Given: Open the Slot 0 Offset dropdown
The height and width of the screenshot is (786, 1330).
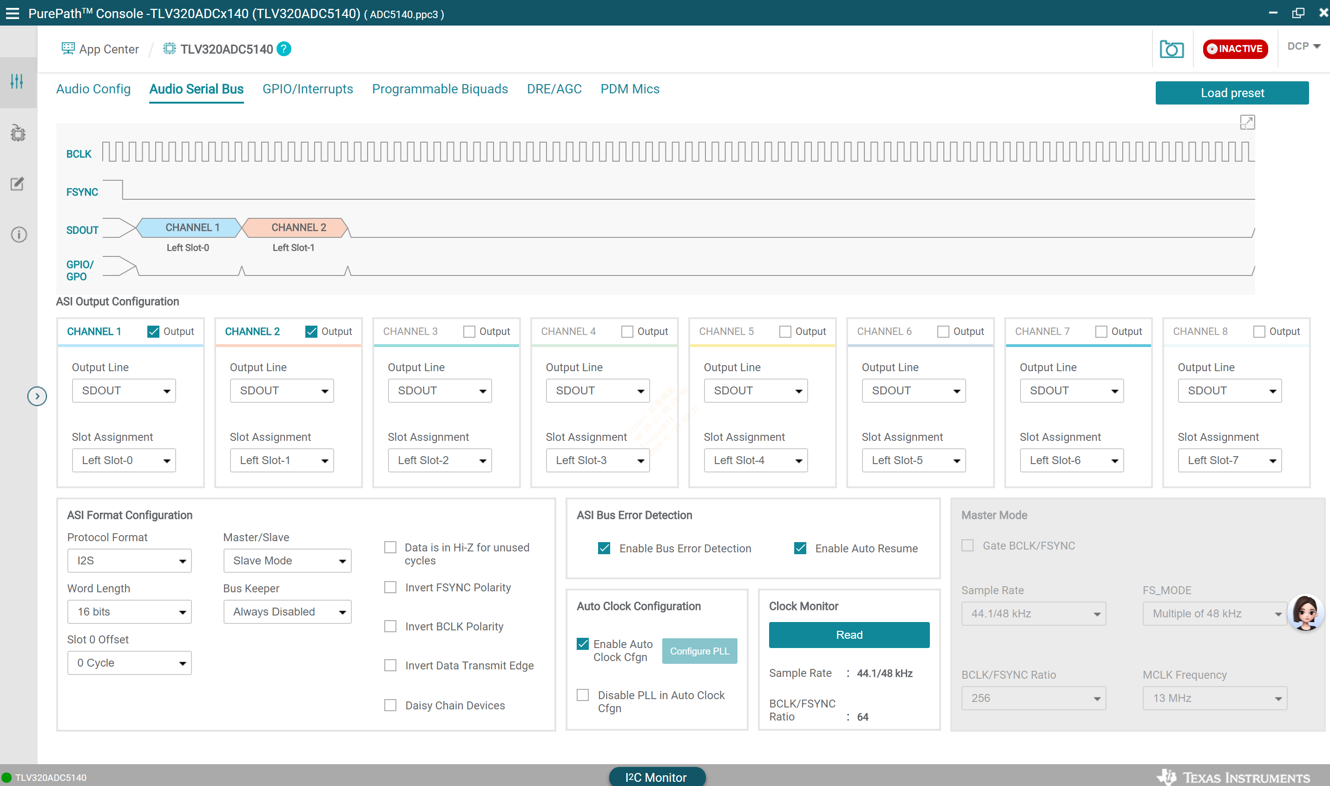Looking at the screenshot, I should [x=129, y=663].
